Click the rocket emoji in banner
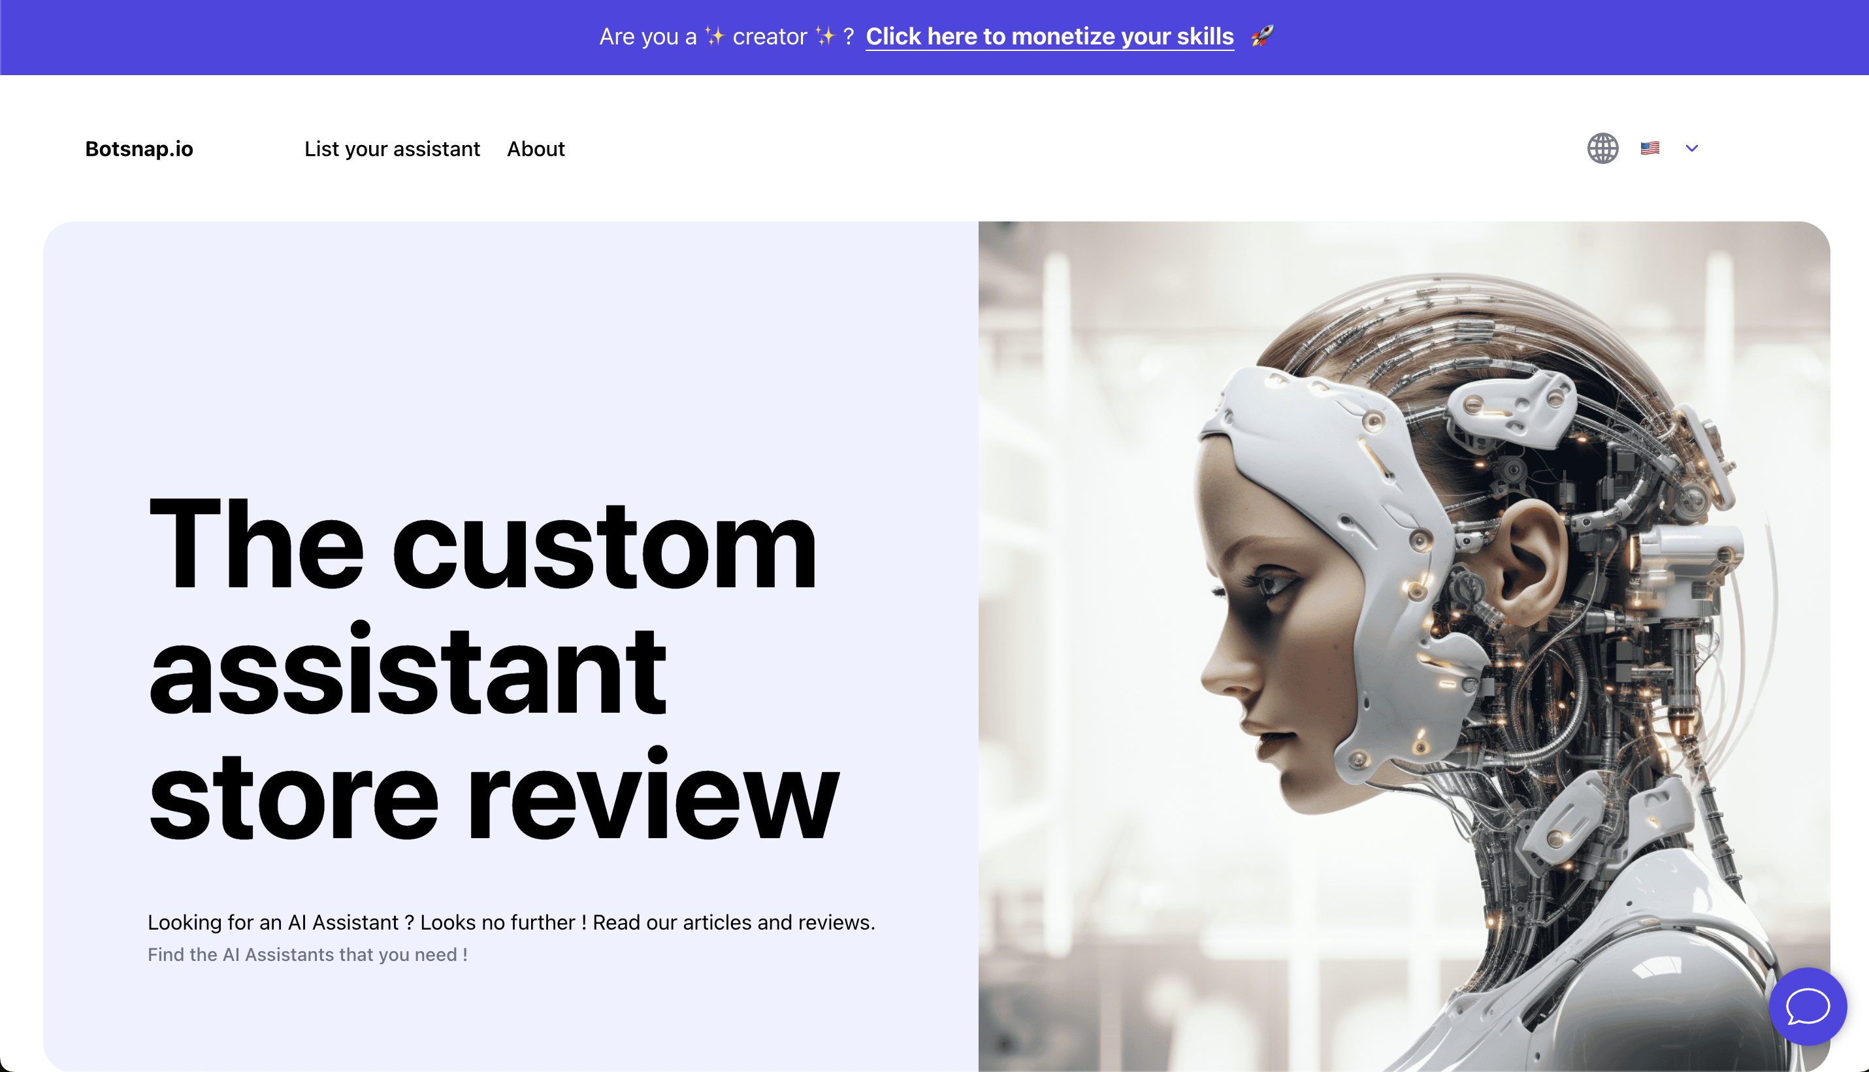 click(1261, 36)
